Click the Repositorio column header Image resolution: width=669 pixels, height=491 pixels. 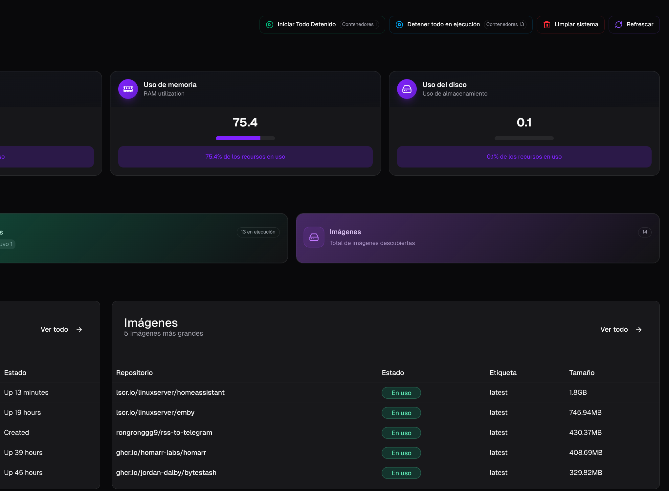134,373
